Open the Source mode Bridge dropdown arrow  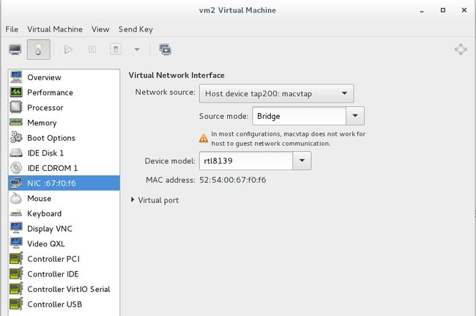click(355, 116)
